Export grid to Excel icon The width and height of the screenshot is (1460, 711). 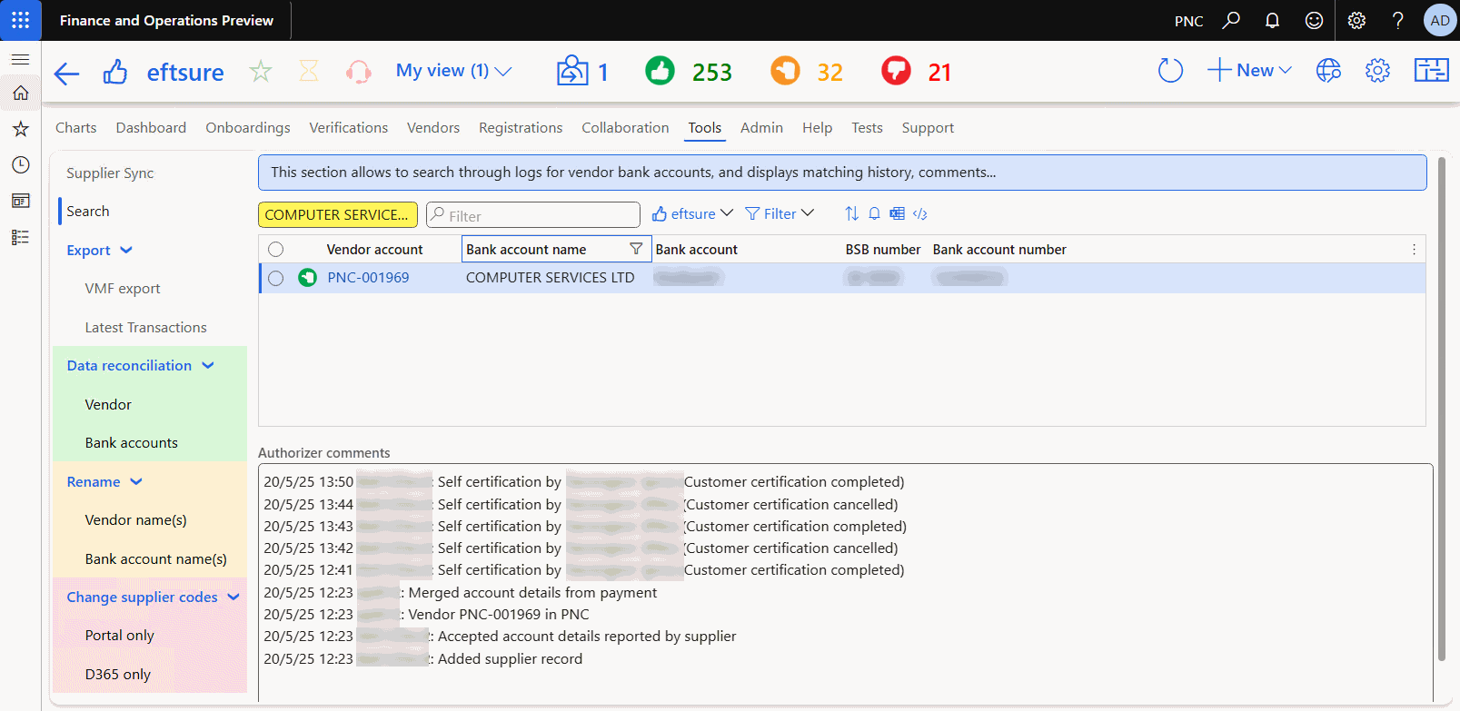pos(897,213)
